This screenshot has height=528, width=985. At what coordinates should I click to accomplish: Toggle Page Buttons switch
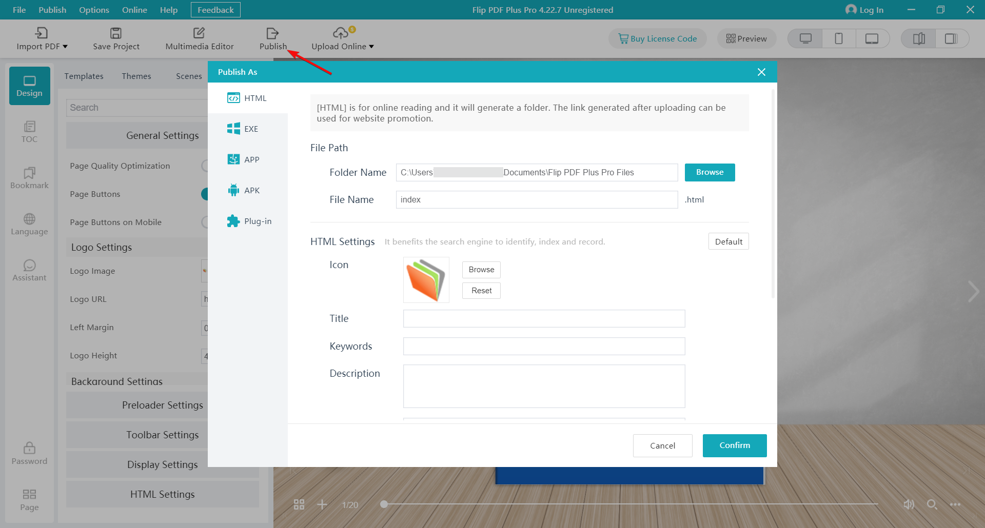click(x=205, y=194)
